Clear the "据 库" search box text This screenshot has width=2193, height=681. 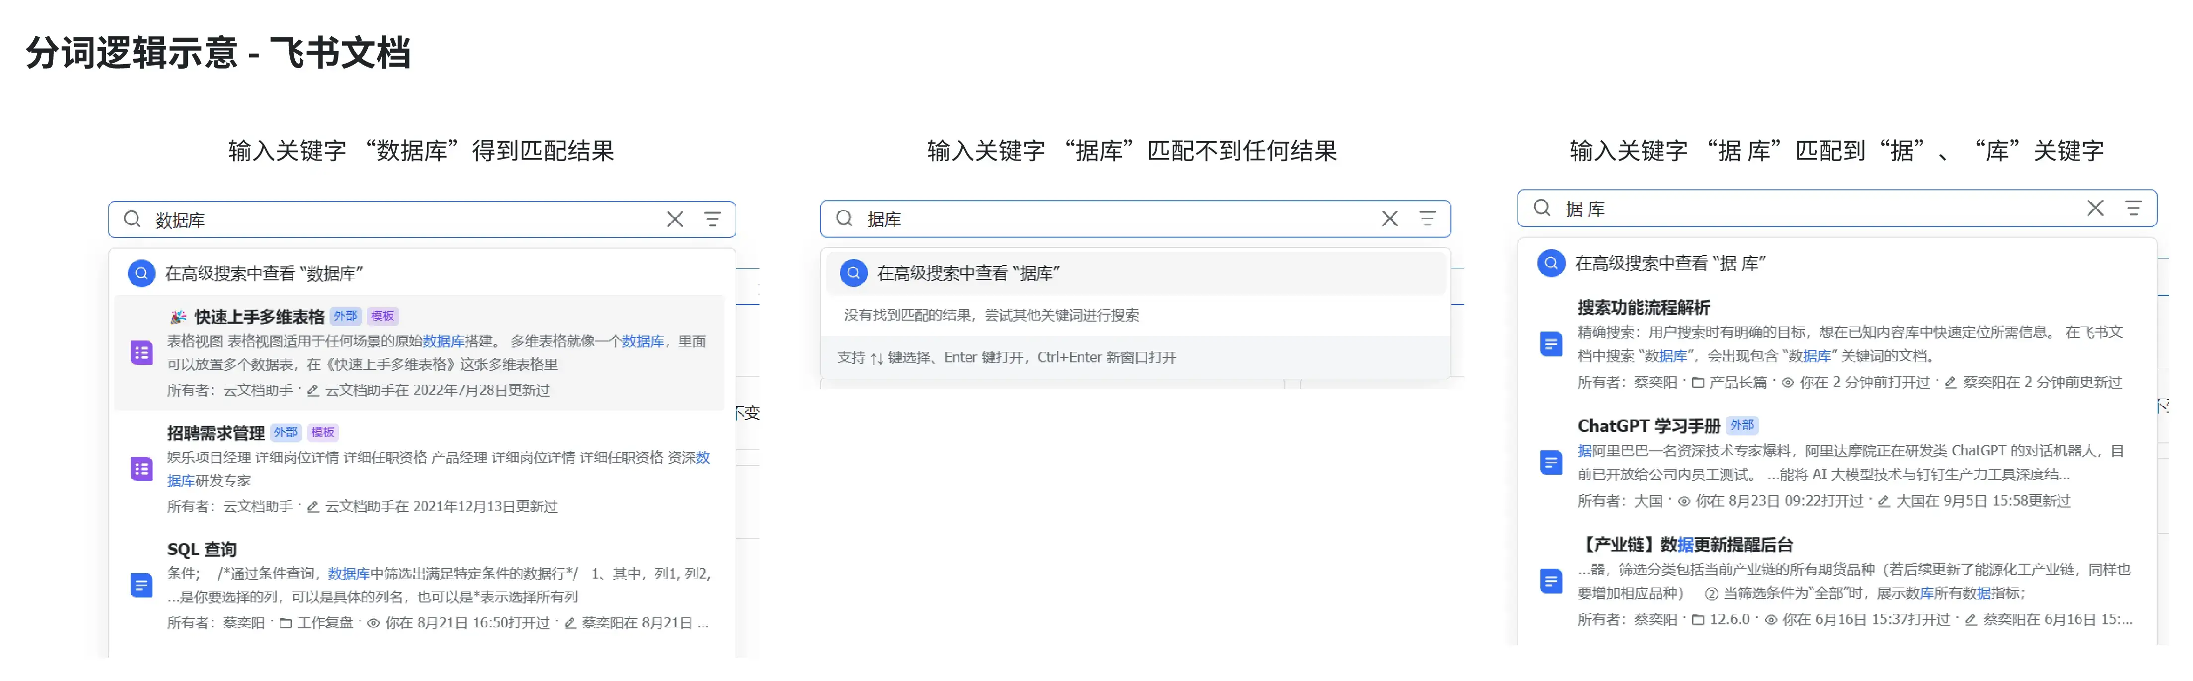(x=2096, y=208)
